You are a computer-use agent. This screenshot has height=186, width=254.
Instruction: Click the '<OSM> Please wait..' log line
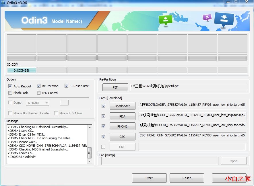(x=22, y=142)
